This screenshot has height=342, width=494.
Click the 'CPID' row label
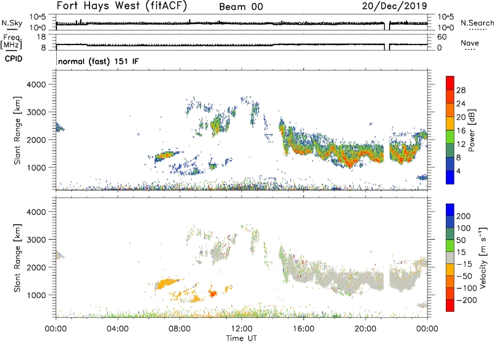tap(14, 59)
